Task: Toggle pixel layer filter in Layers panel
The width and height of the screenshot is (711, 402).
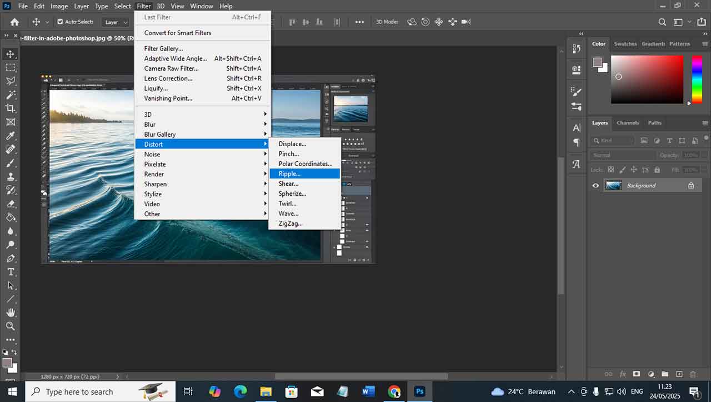Action: coord(644,141)
